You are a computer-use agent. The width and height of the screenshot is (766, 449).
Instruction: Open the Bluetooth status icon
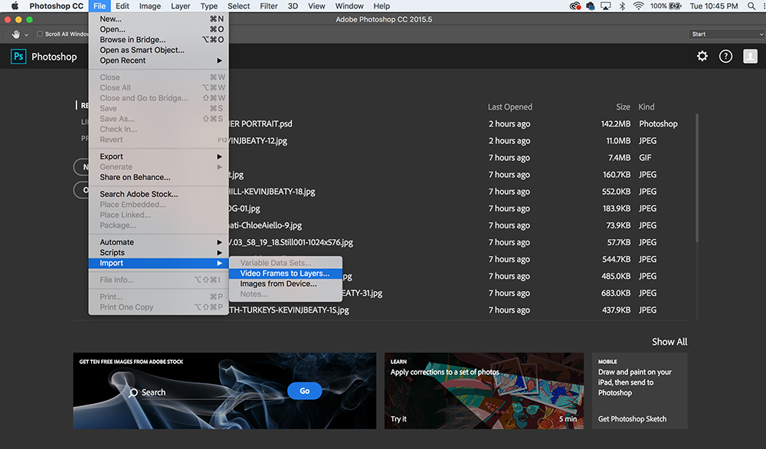pos(622,6)
